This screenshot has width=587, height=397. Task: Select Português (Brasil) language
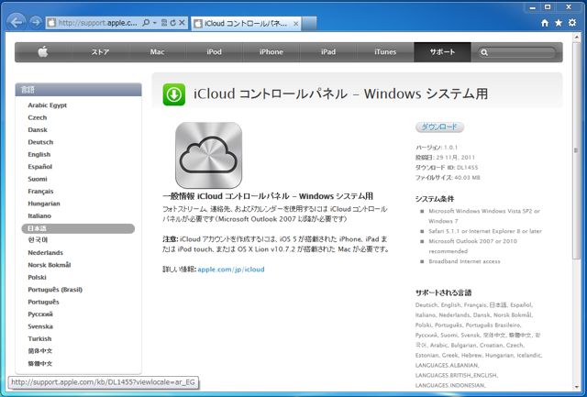tap(55, 290)
